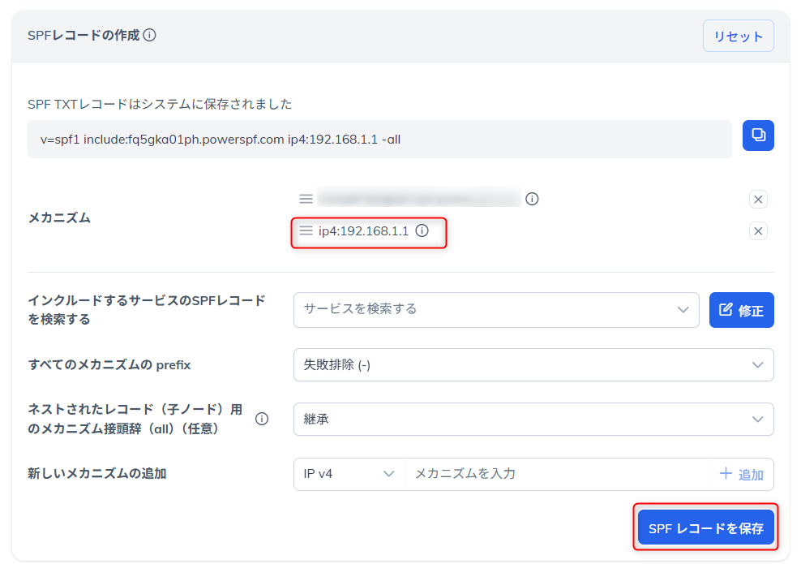Remove the ip4:192.168.1.1 mechanism with X
Image resolution: width=801 pixels, height=564 pixels.
758,230
